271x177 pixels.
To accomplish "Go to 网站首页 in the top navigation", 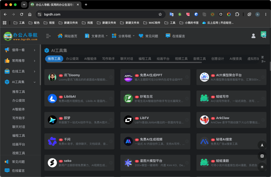I will [67, 36].
